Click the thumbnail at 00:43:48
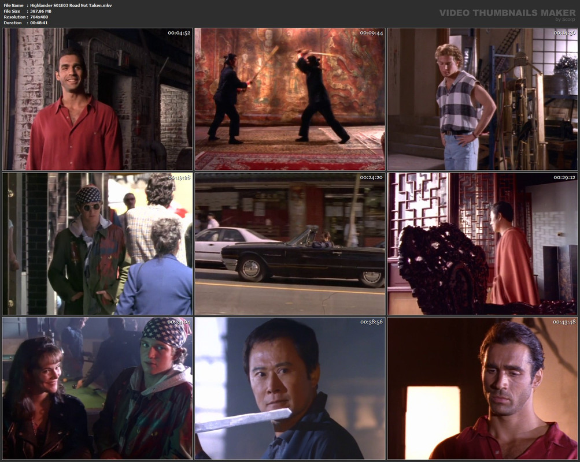 pos(482,388)
